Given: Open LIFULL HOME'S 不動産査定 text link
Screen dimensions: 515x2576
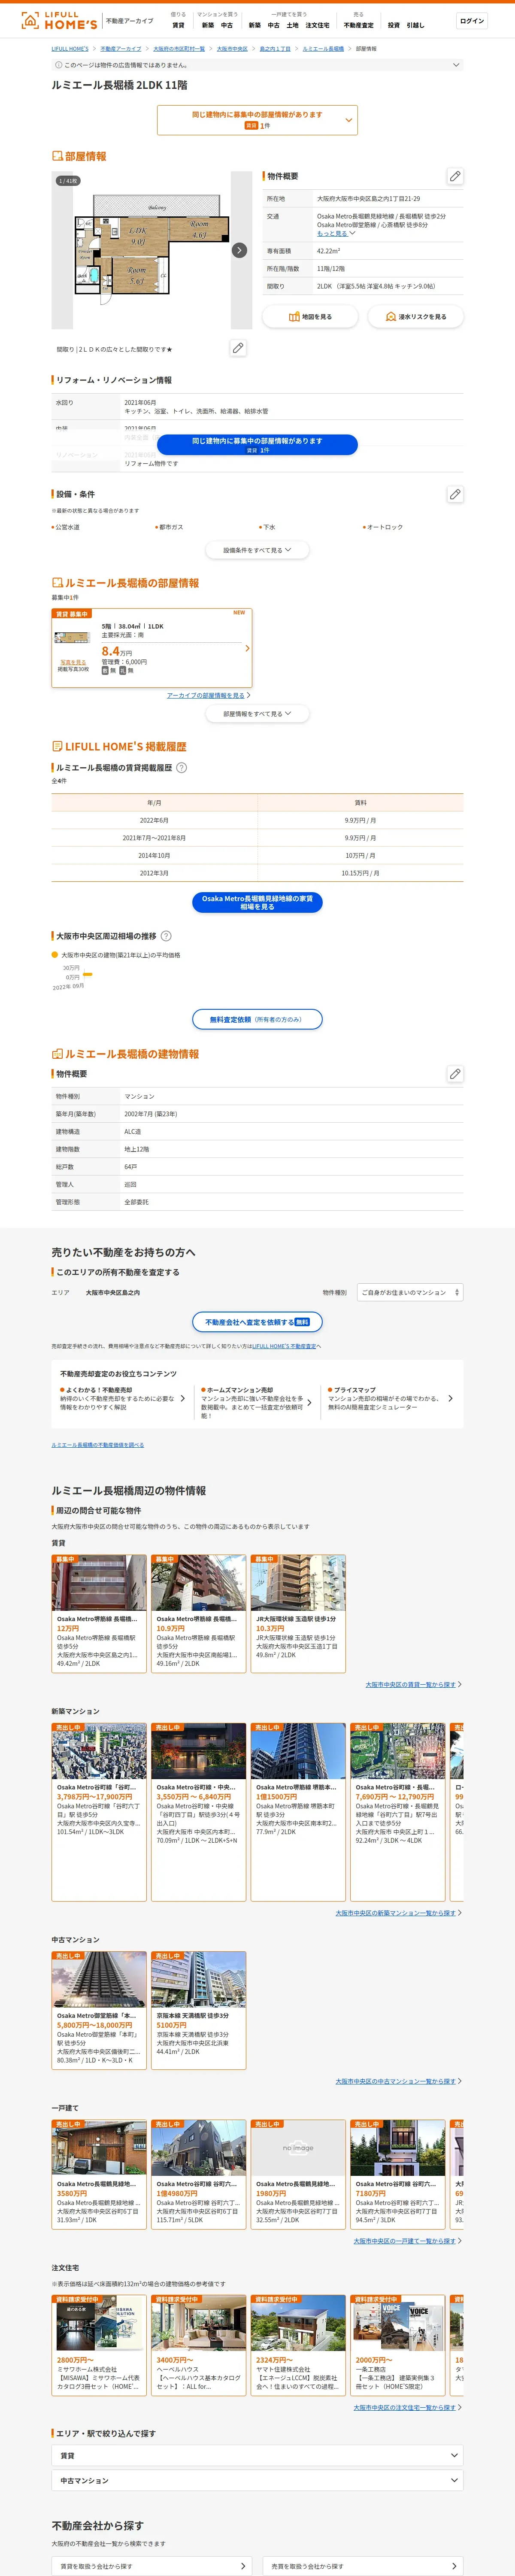Looking at the screenshot, I should tap(284, 1346).
